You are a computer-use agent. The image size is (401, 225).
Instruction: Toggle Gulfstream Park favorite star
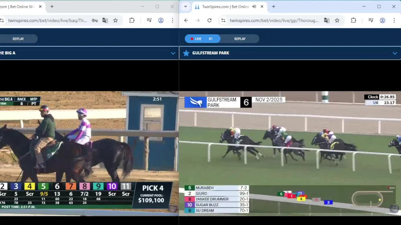186,53
